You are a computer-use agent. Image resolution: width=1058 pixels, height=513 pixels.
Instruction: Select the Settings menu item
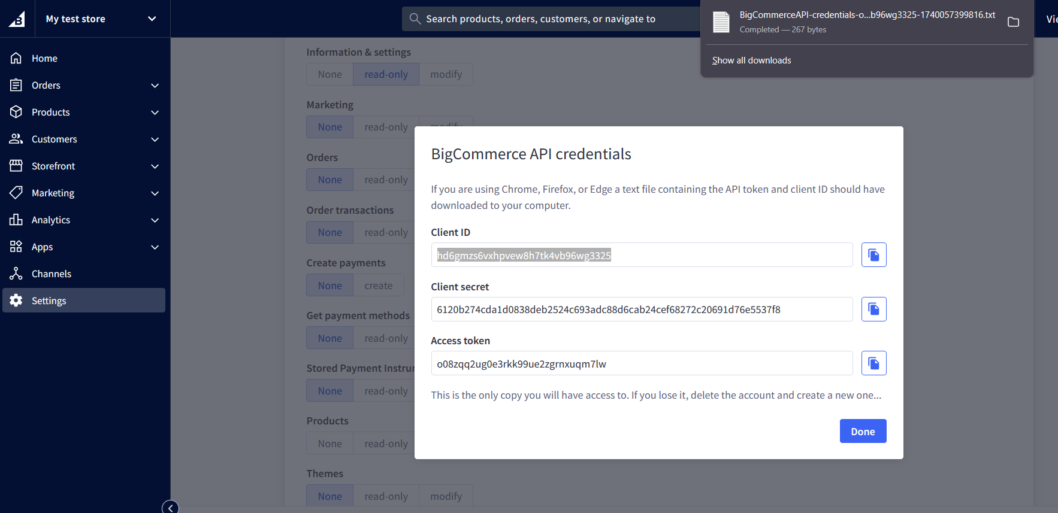click(x=84, y=300)
